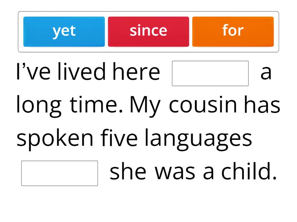Screen dimensions: 297x222
Task: Choose "for" to complete the first sentence
Action: click(233, 31)
